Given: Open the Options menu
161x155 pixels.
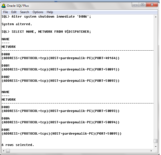Looking at the screenshot, I should [38, 12].
